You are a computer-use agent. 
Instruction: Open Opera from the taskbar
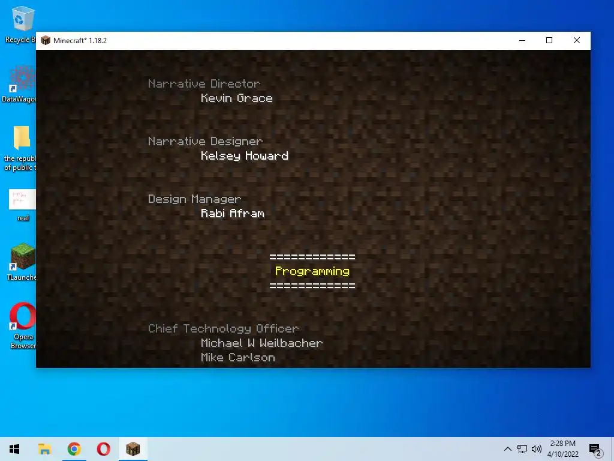pyautogui.click(x=103, y=449)
